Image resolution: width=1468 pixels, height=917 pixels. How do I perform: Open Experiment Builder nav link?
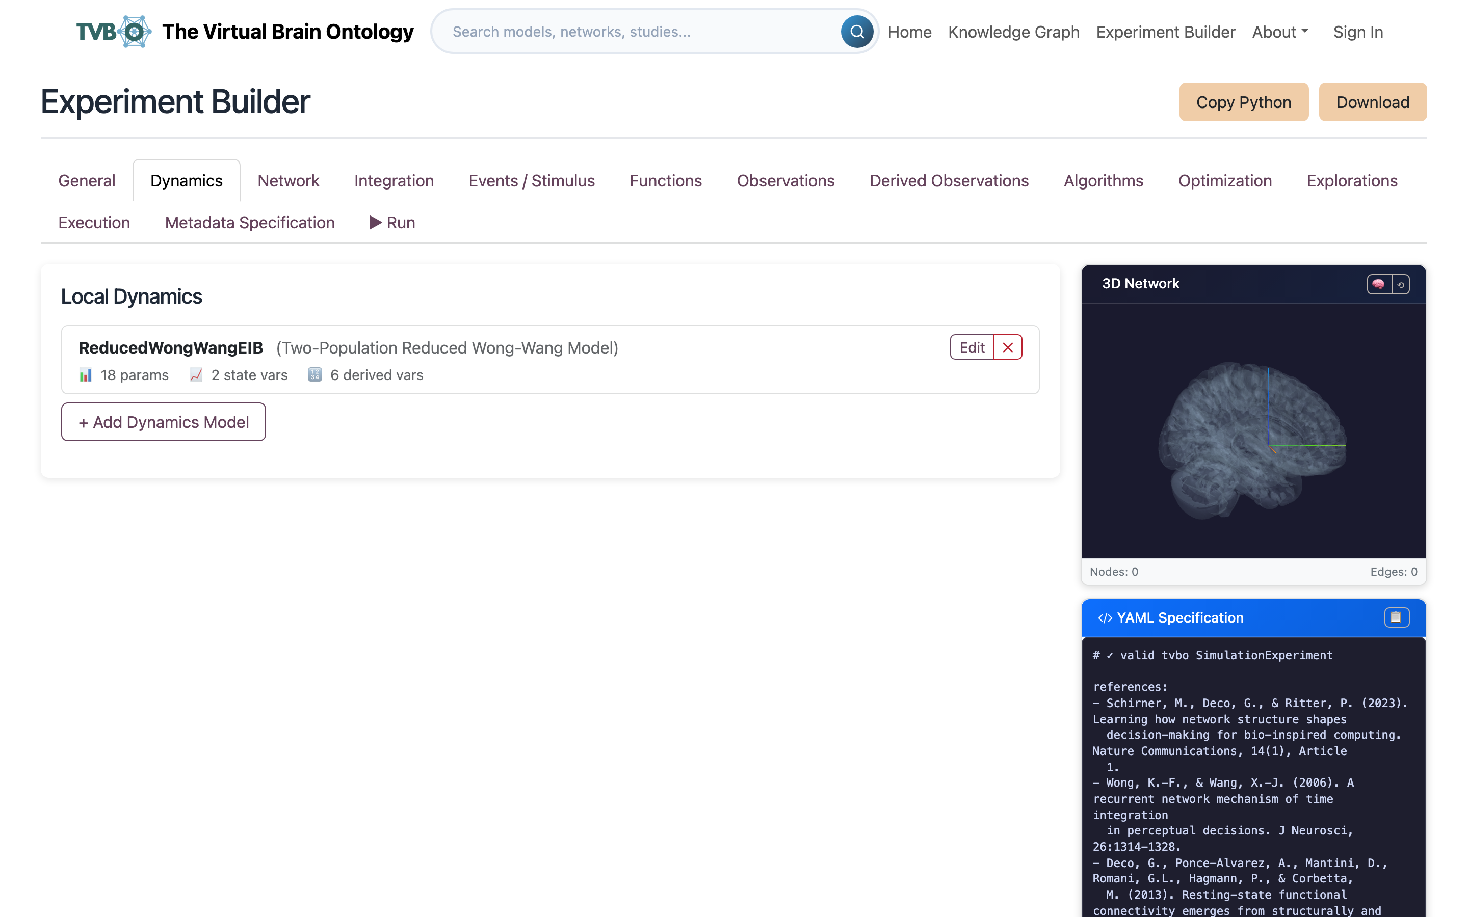pyautogui.click(x=1165, y=32)
